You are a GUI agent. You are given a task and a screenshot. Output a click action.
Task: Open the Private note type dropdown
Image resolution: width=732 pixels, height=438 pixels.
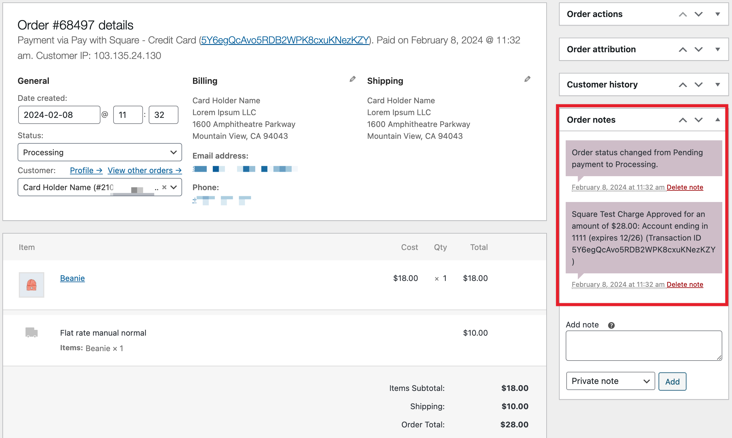610,381
